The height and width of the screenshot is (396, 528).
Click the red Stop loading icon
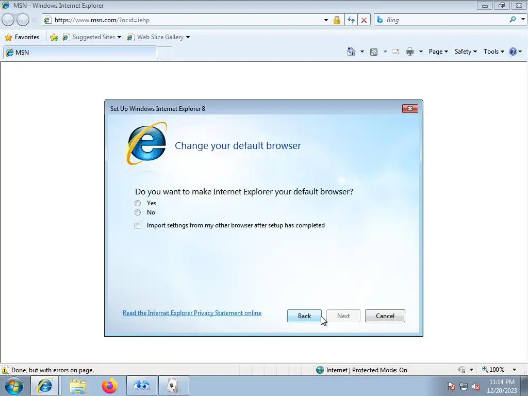point(364,20)
